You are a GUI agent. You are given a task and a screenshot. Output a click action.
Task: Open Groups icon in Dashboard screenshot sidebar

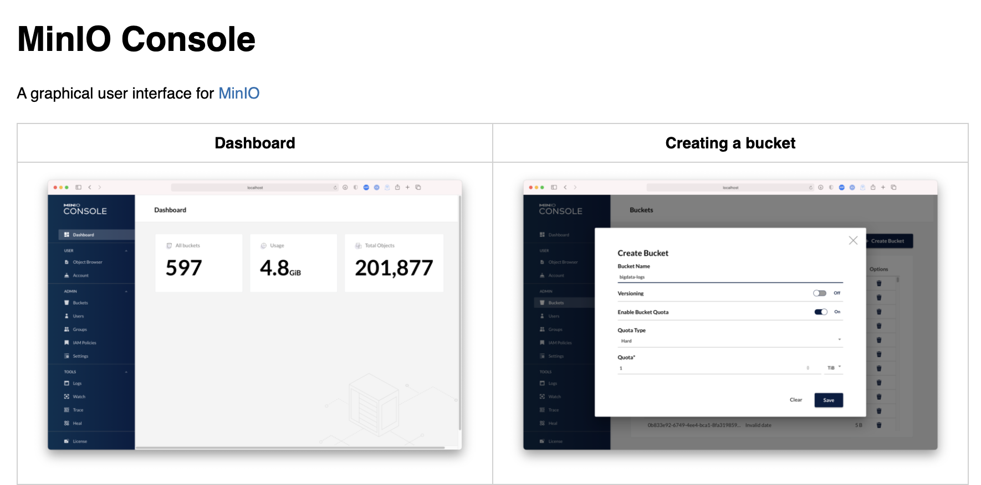[67, 329]
